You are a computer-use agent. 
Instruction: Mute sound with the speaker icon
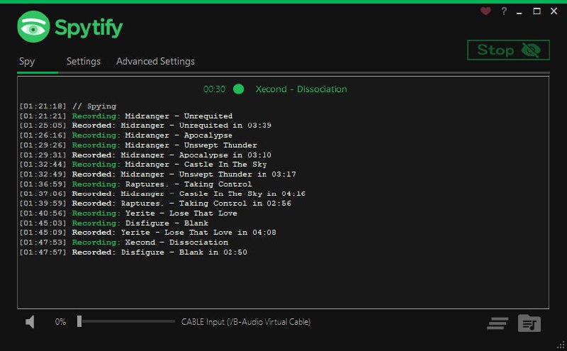pyautogui.click(x=30, y=322)
